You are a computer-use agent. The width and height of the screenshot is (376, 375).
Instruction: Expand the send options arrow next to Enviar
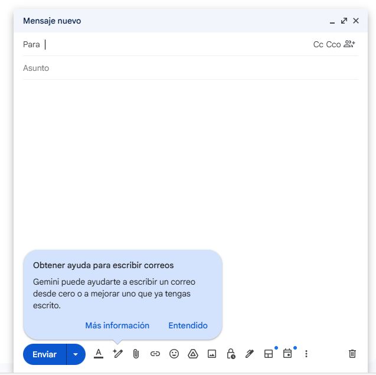pyautogui.click(x=76, y=354)
